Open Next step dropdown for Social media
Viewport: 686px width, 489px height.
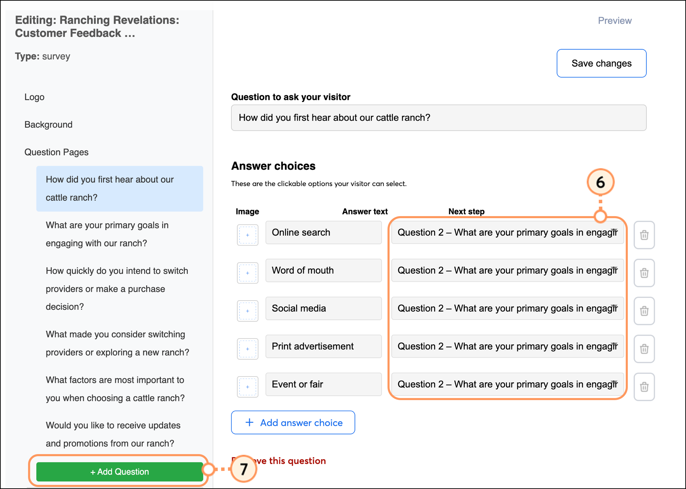point(507,308)
